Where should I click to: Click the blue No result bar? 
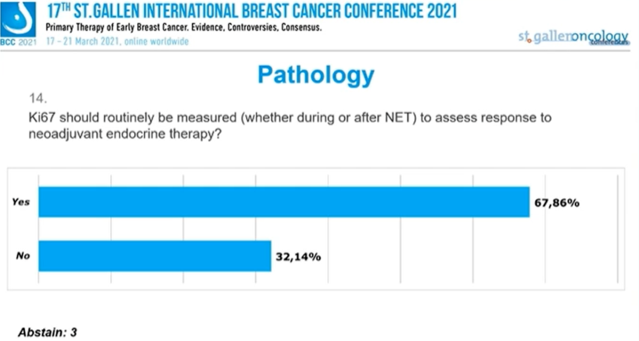(x=155, y=256)
